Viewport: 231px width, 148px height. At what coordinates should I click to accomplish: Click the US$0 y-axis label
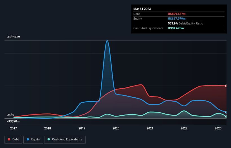click(x=10, y=115)
